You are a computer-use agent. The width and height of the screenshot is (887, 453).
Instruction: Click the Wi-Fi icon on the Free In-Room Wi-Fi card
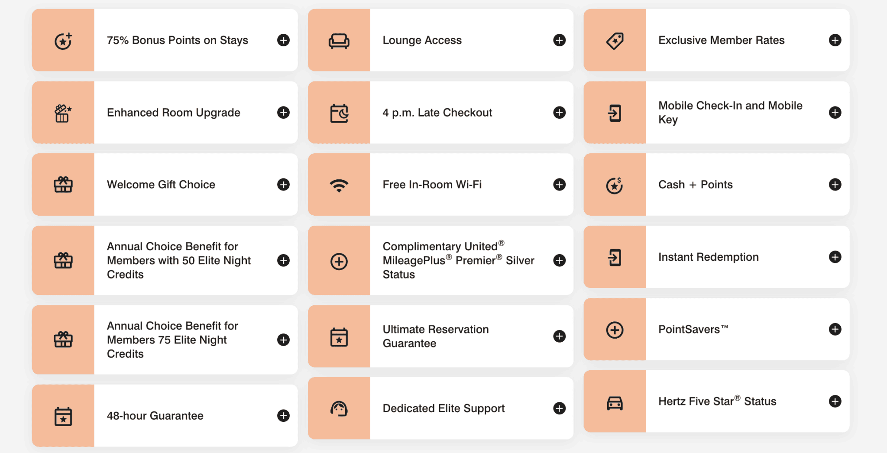tap(339, 185)
